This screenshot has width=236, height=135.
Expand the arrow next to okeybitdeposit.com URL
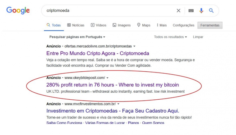tap(107, 78)
